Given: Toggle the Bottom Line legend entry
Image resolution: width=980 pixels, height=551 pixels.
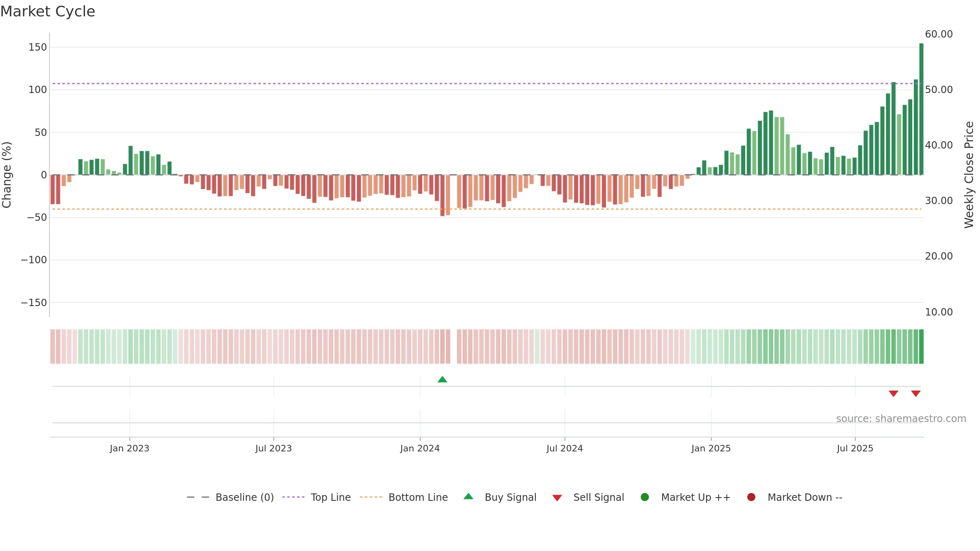Looking at the screenshot, I should [x=404, y=497].
